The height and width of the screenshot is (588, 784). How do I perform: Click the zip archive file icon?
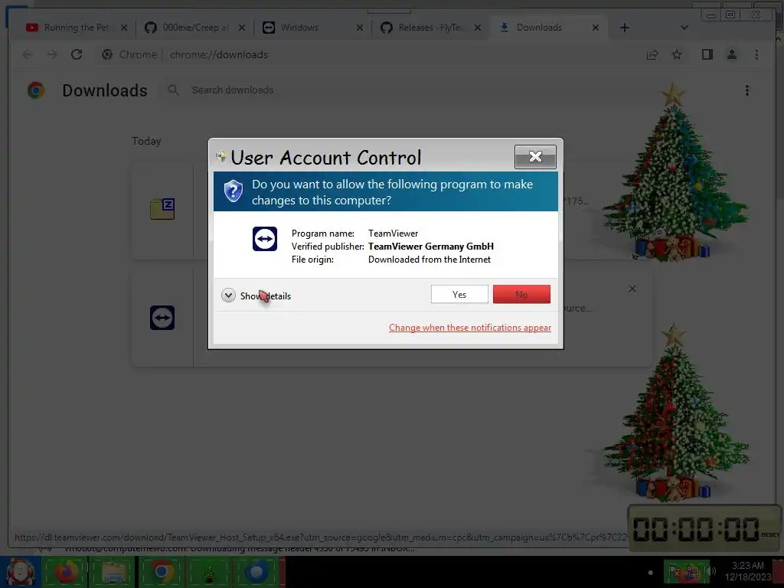point(162,209)
